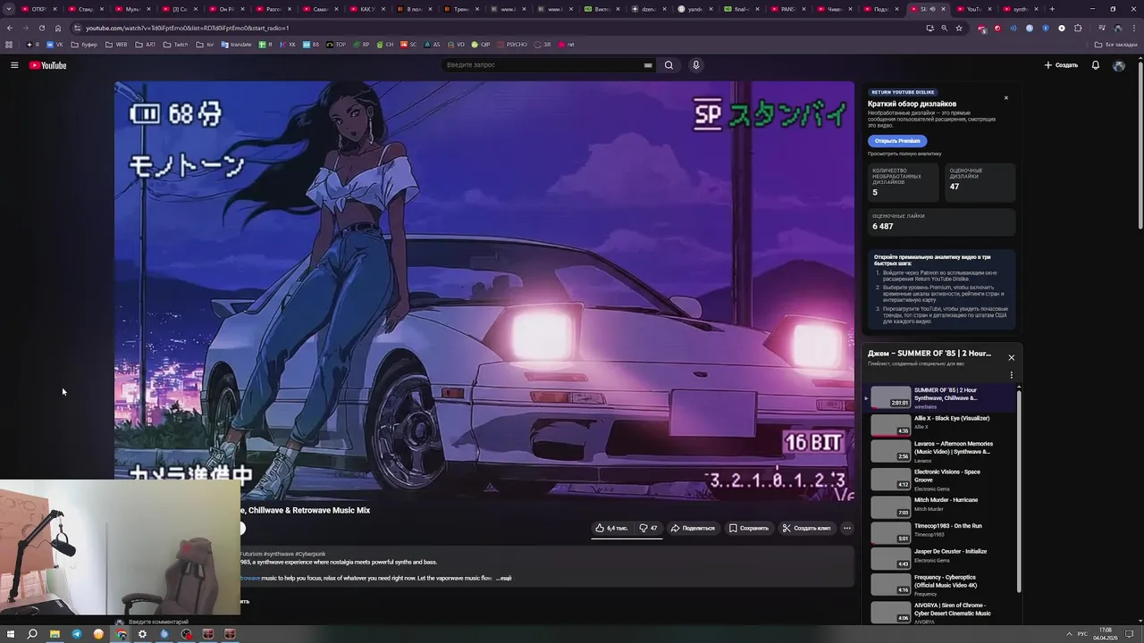Open the VK bookmark
The height and width of the screenshot is (643, 1144).
point(55,44)
